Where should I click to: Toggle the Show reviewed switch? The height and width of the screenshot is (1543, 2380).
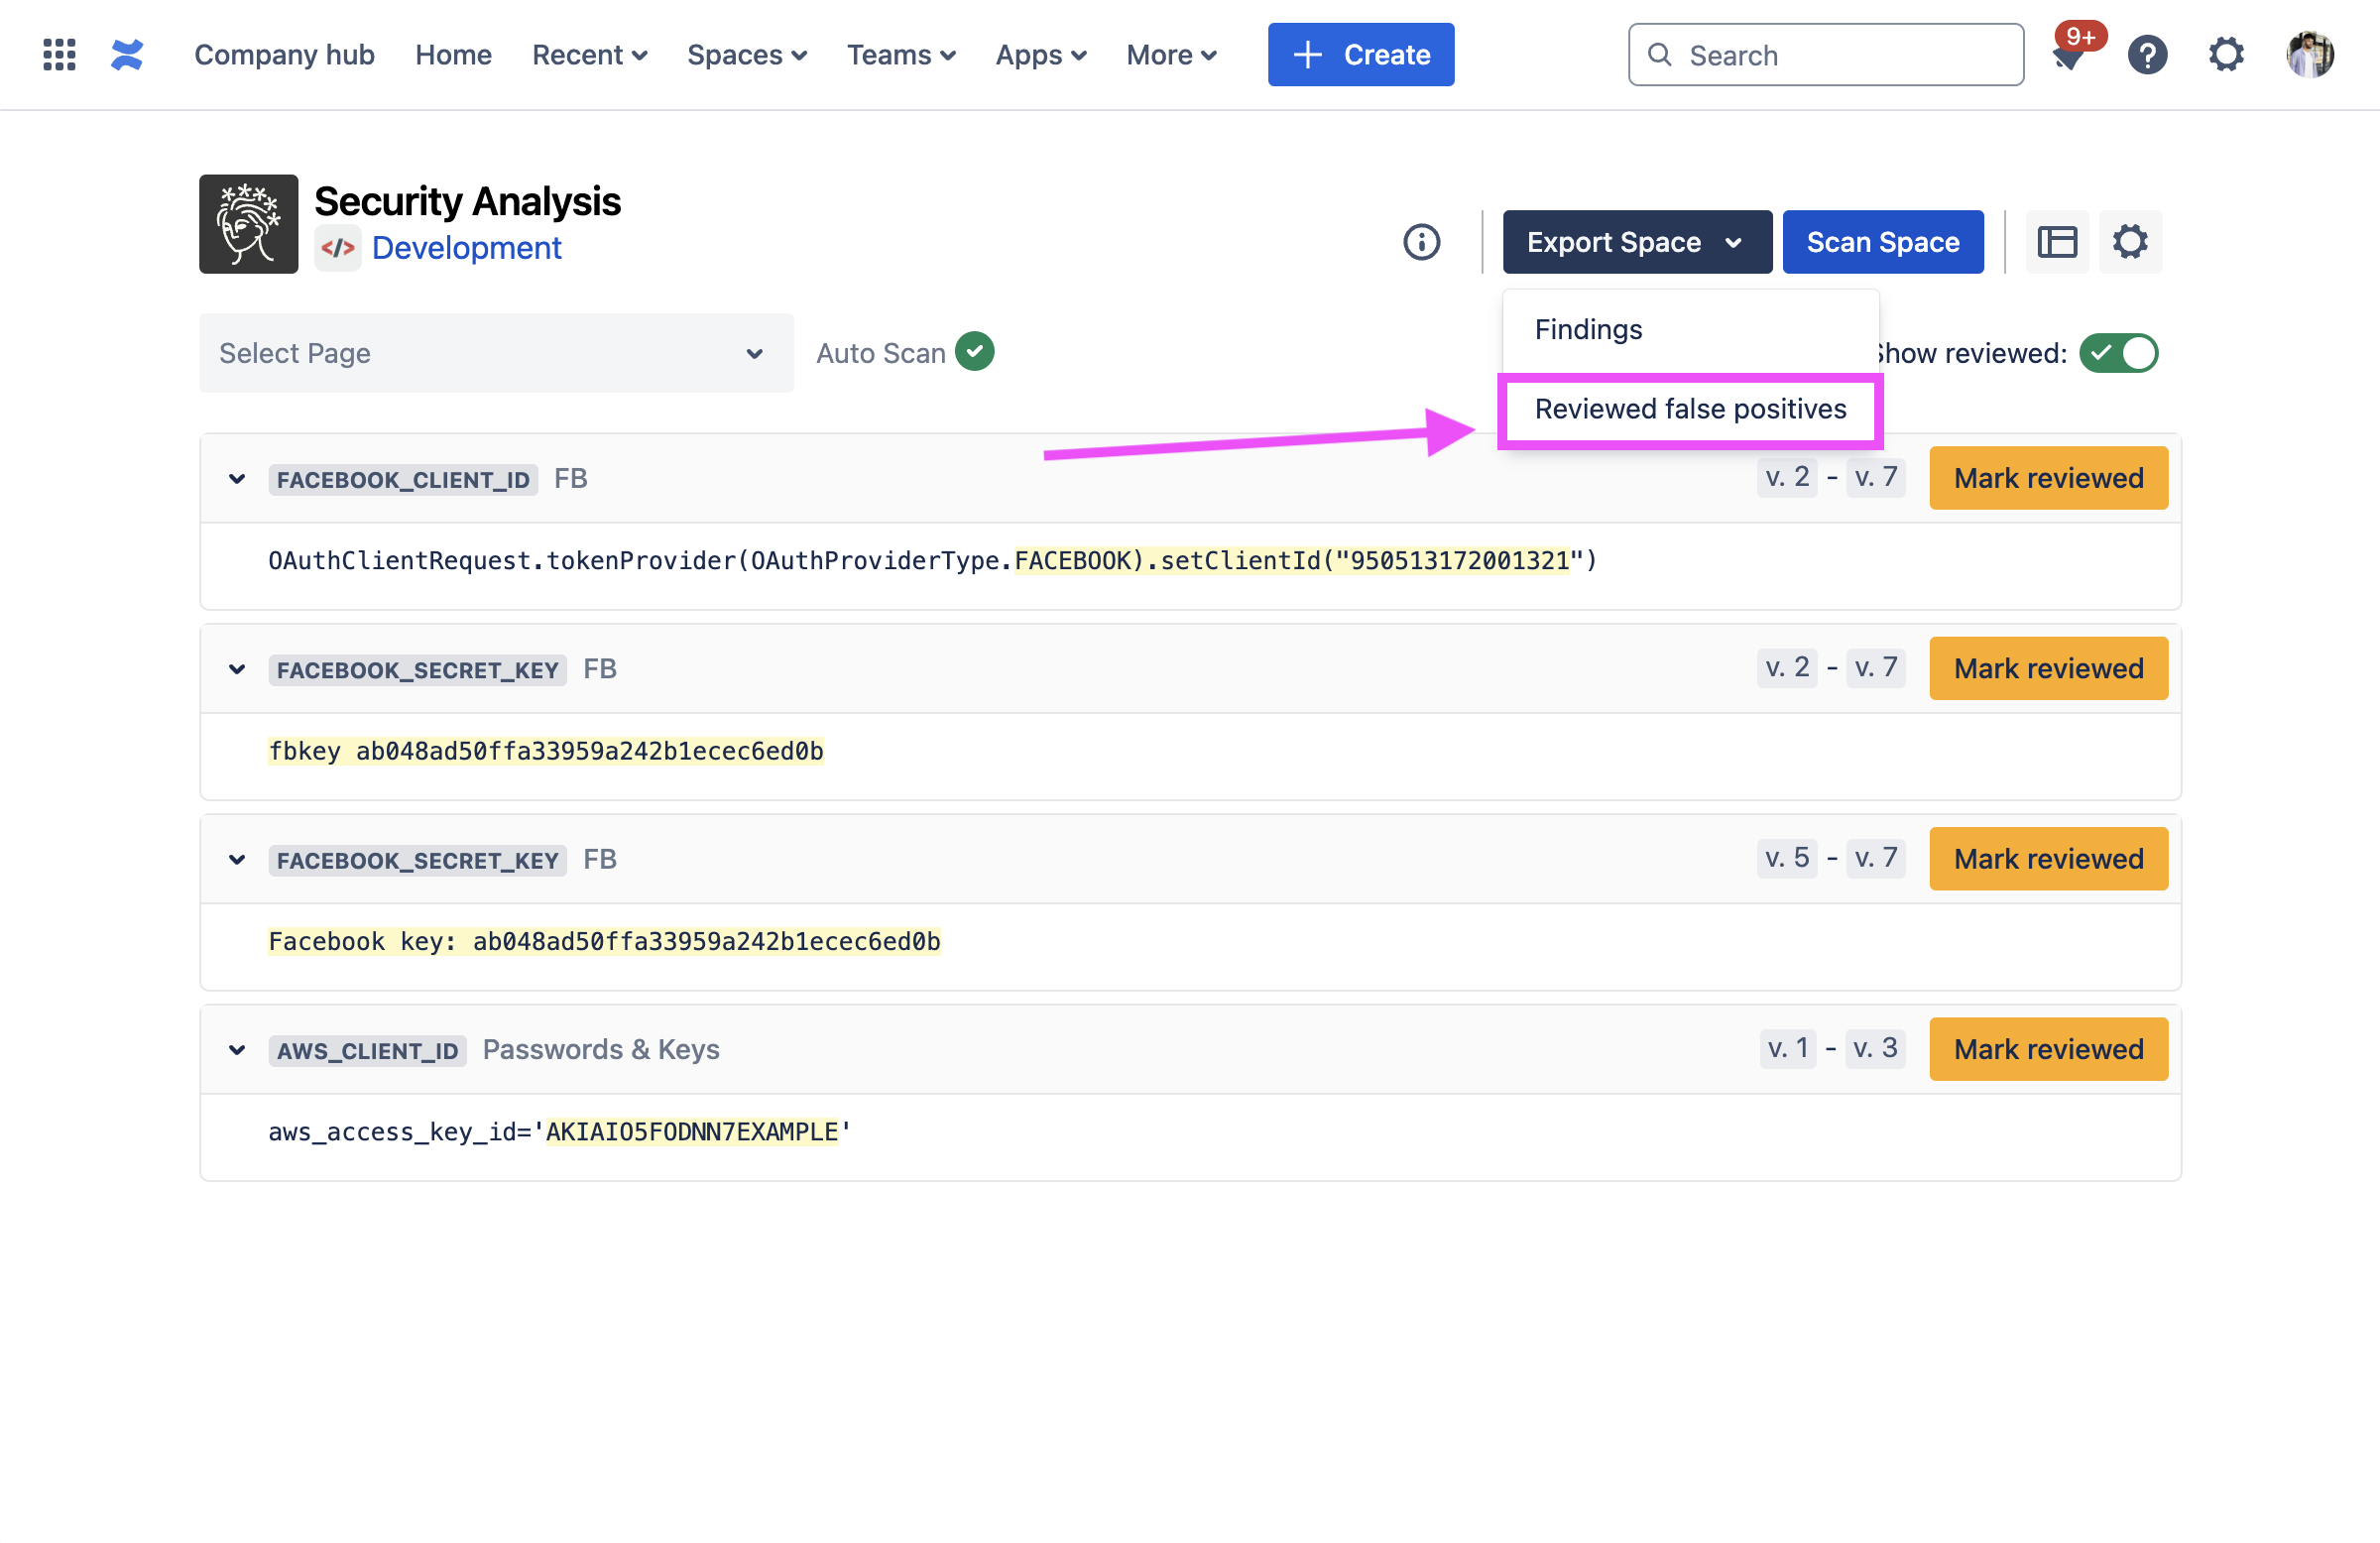pos(2118,353)
